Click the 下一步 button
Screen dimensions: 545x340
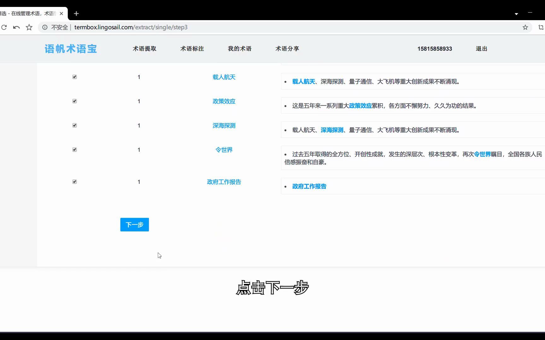[135, 225]
